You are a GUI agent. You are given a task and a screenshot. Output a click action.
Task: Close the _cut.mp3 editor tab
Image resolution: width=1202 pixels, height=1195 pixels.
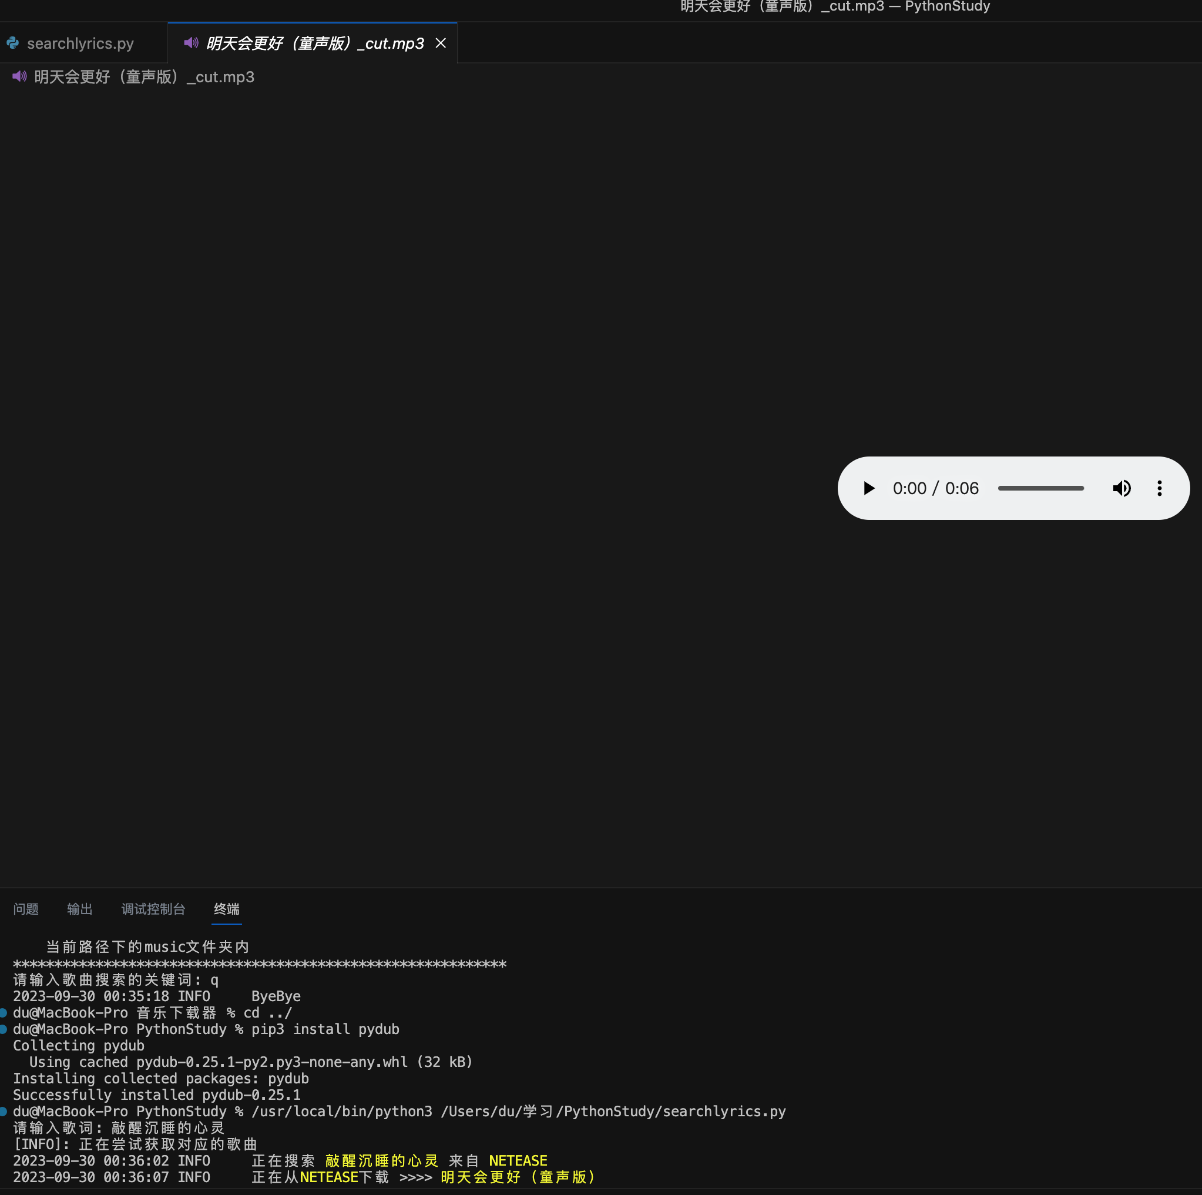pos(441,43)
